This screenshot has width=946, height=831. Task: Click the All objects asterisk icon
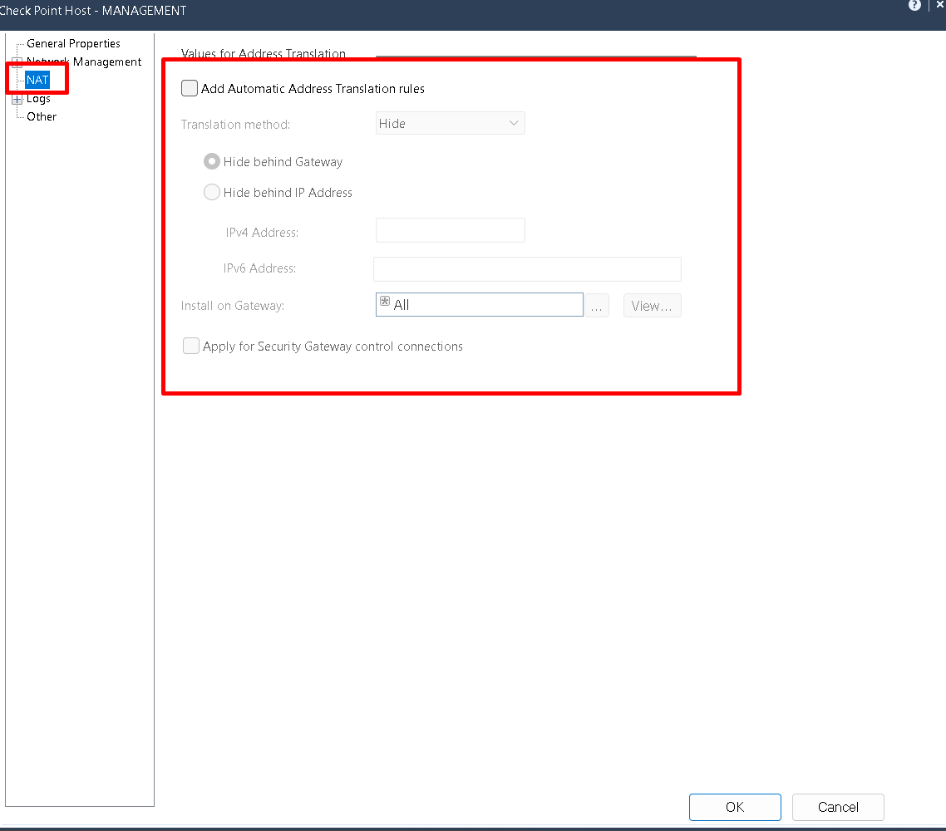pos(385,301)
